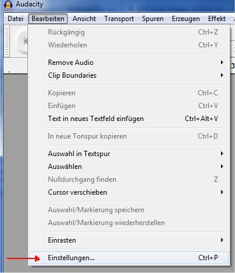Click the toolbar grabber handle beside playback button
235x273 pixels.
(7, 41)
